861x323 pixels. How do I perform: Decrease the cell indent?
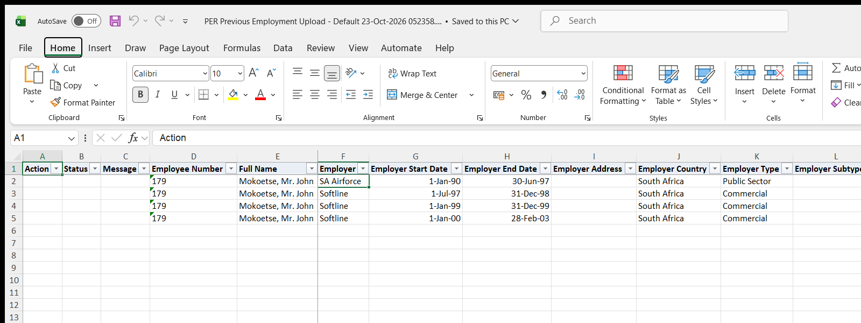coord(351,95)
